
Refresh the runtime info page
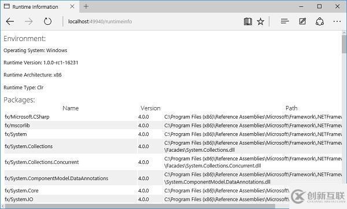coord(47,21)
